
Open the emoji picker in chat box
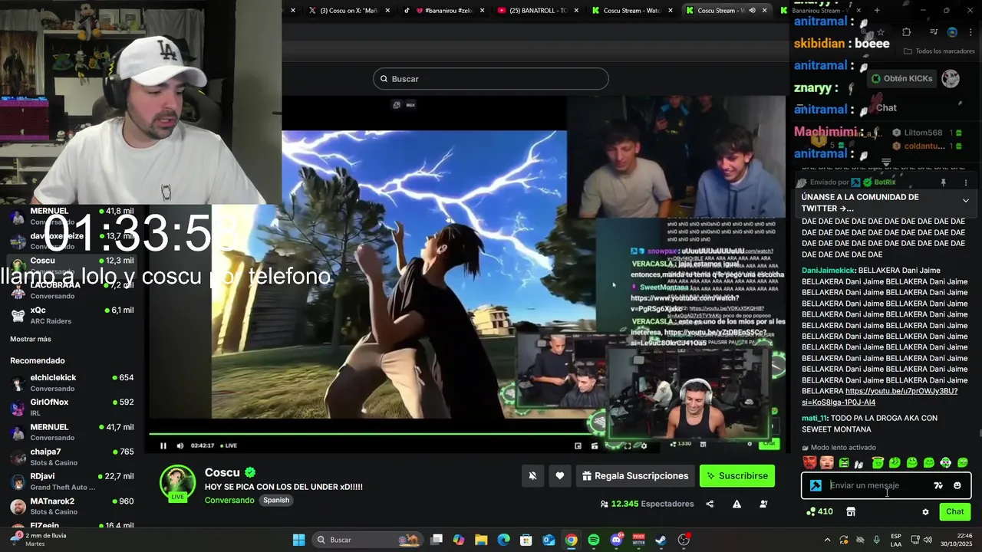[x=957, y=485]
